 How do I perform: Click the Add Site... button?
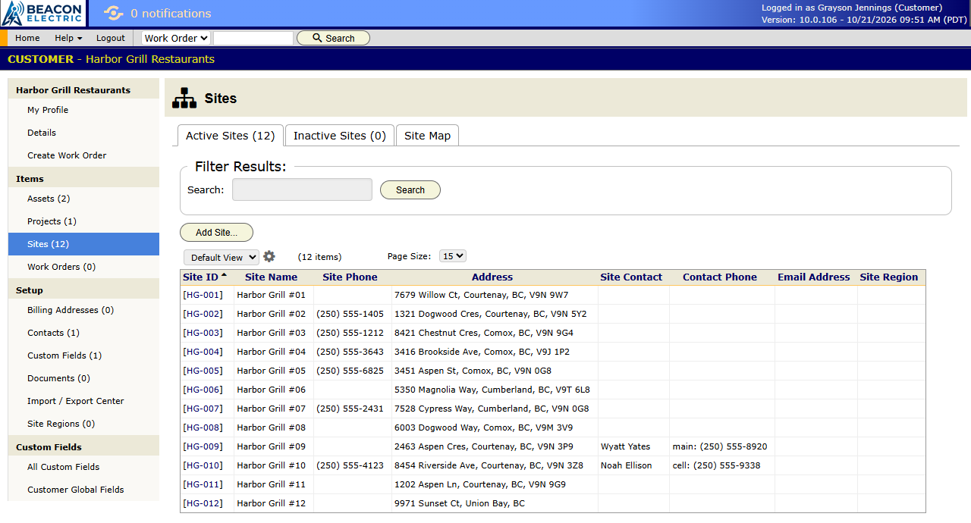point(216,232)
